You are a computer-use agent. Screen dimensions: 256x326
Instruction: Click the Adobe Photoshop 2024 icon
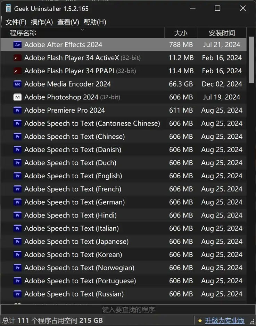[x=17, y=97]
